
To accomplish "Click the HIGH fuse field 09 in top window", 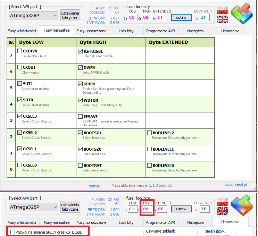I will click(147, 17).
